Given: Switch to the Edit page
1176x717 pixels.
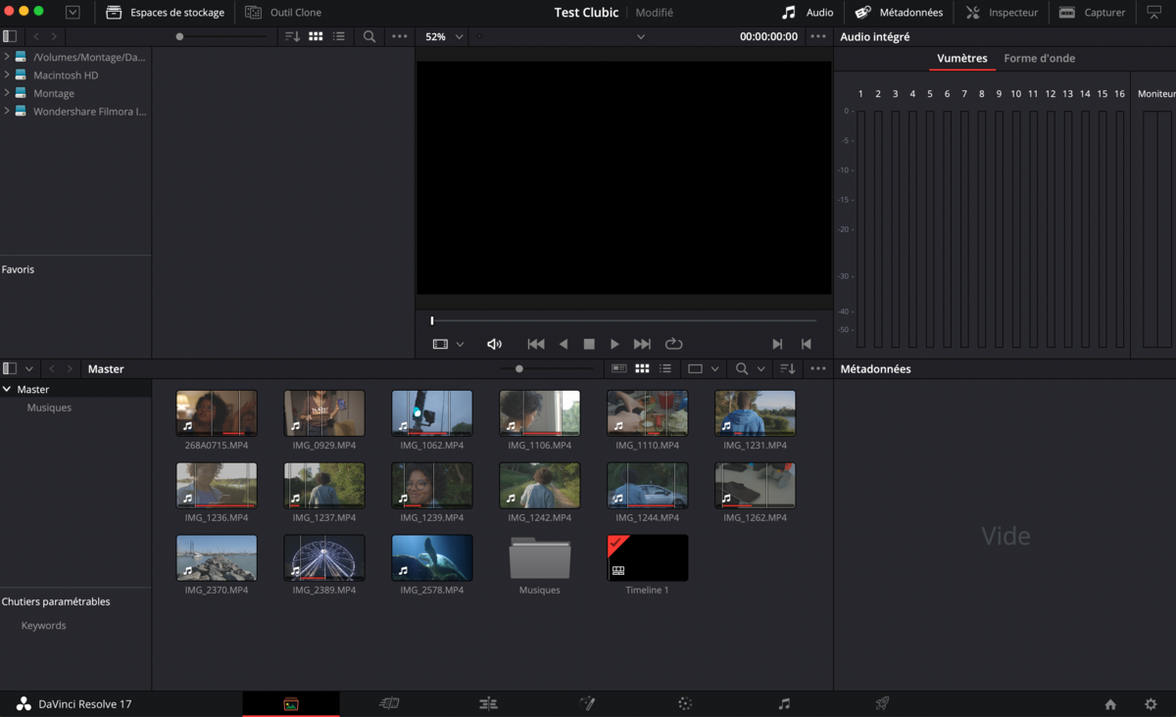Looking at the screenshot, I should pyautogui.click(x=488, y=703).
